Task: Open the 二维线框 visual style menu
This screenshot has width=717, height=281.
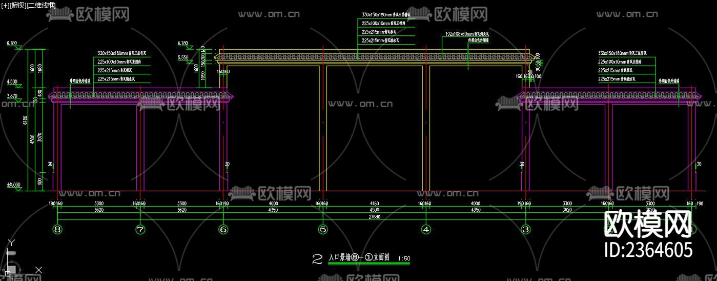Action: [40, 5]
